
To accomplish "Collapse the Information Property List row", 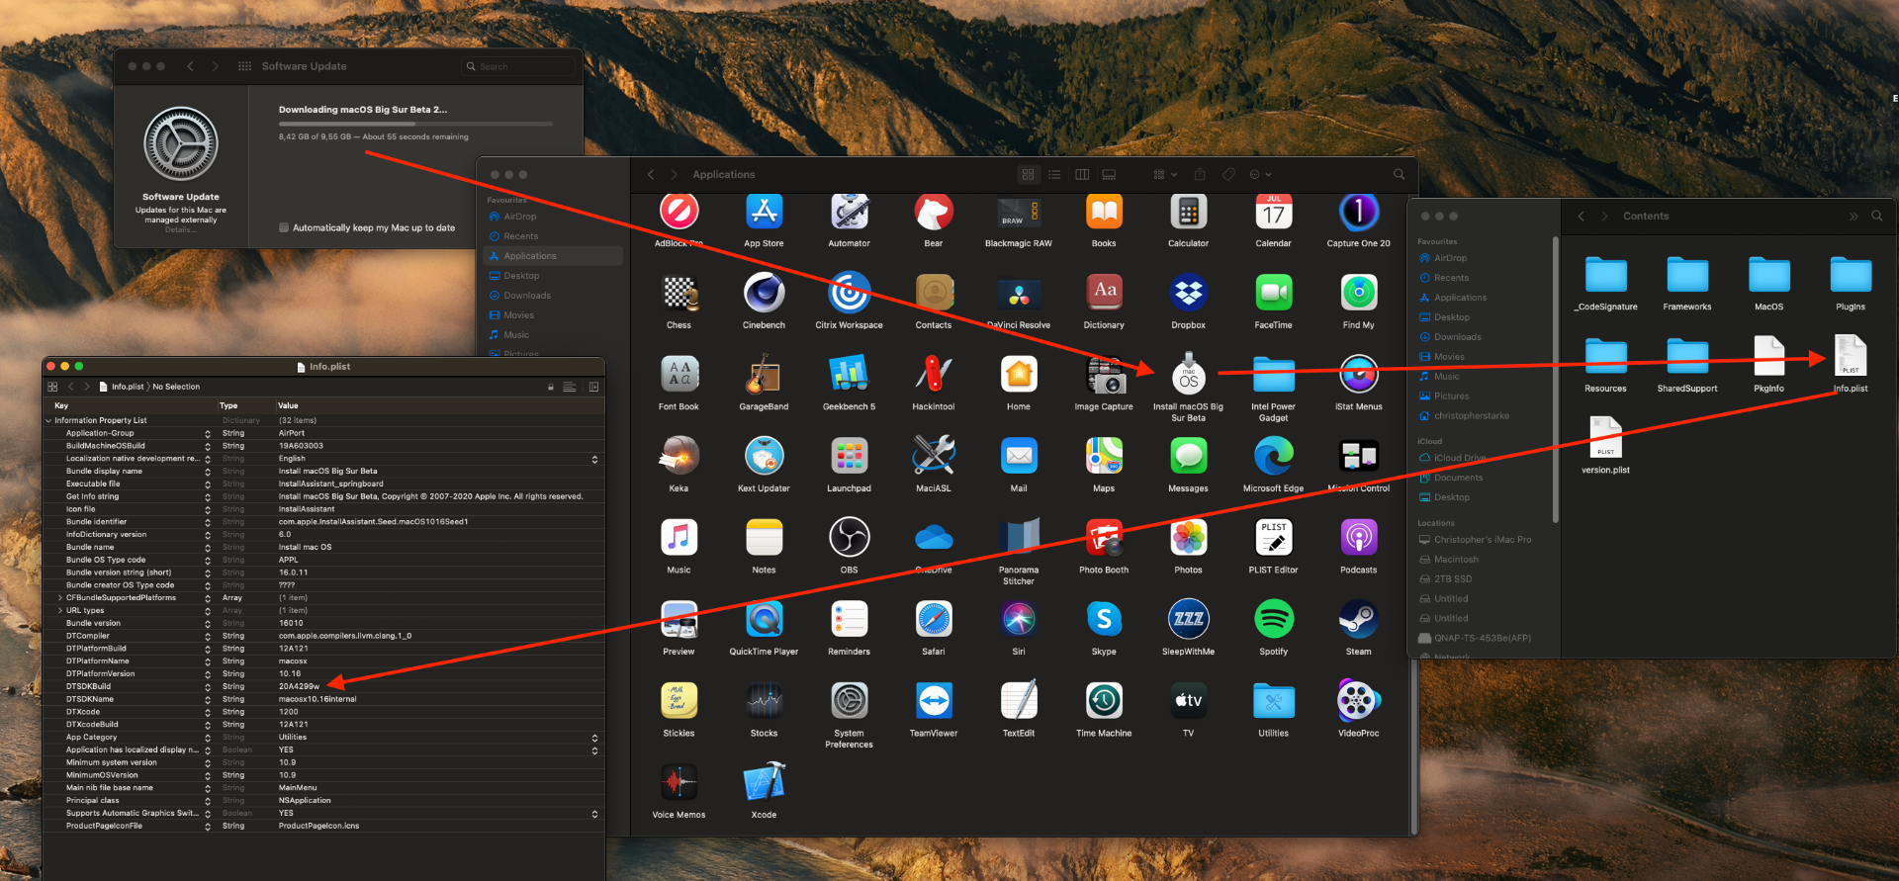I will tap(48, 421).
